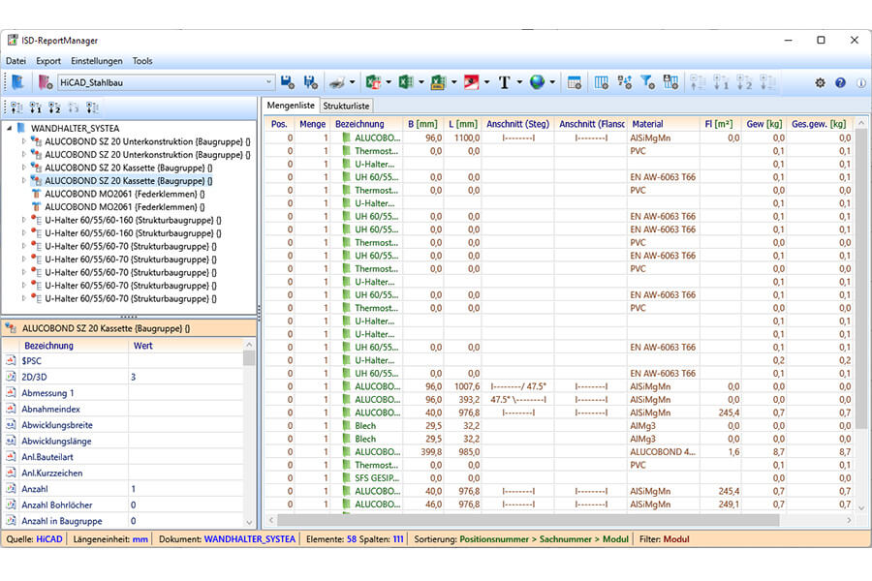Click the Gew [kg] column header

[764, 124]
